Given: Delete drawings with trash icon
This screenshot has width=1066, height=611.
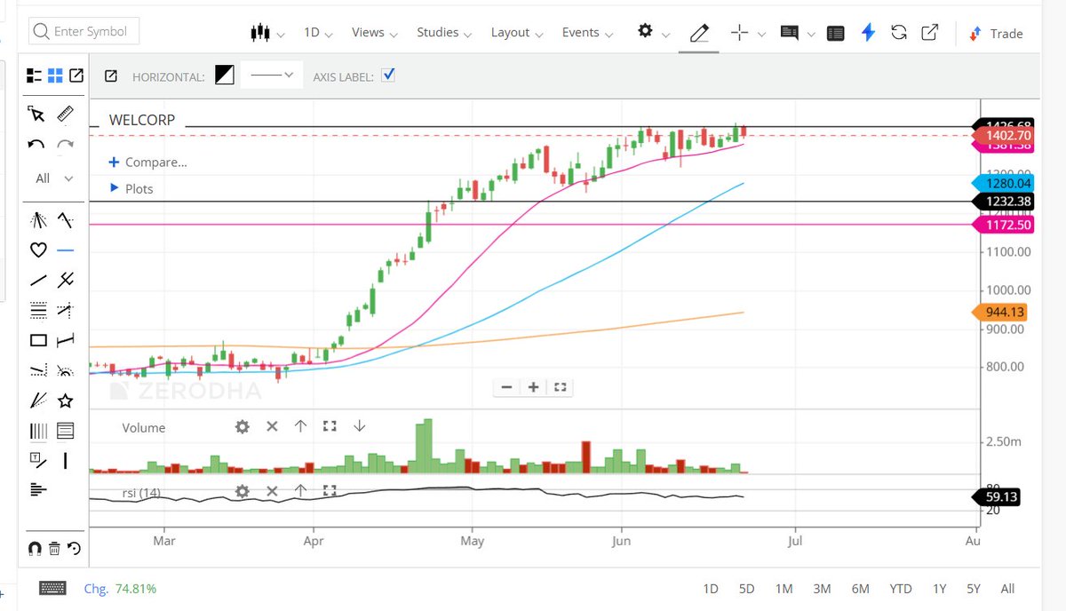Looking at the screenshot, I should pyautogui.click(x=54, y=548).
